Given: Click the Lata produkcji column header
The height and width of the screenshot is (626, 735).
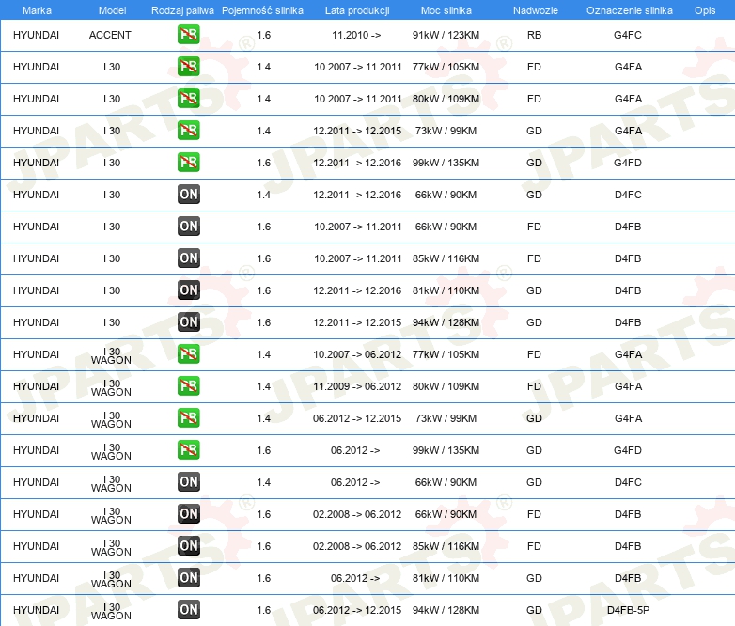Looking at the screenshot, I should point(357,10).
